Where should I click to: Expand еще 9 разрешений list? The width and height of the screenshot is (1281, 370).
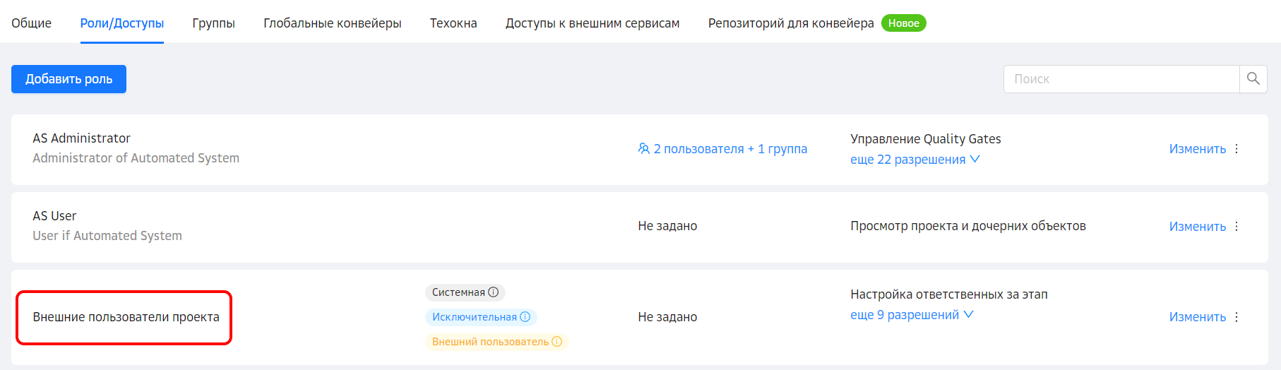(911, 315)
